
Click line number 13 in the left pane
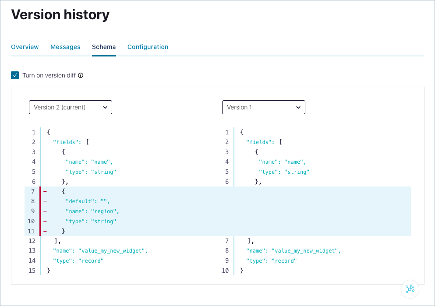[32, 251]
